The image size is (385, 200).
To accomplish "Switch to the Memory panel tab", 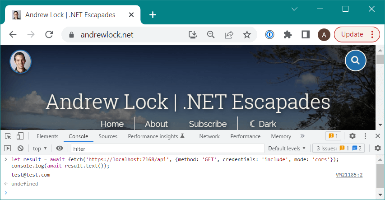I will pyautogui.click(x=281, y=136).
